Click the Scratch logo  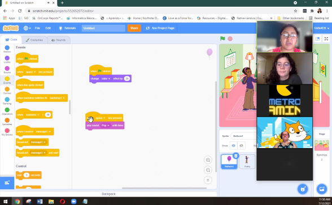point(11,28)
